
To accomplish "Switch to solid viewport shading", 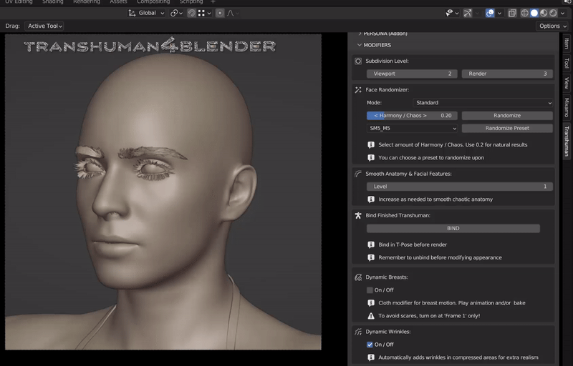I will click(x=534, y=13).
